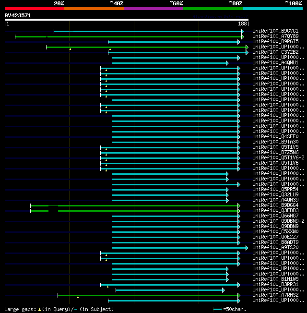Select the UniRef100_C5XXW0 label
This screenshot has height=313, width=307.
point(275,232)
